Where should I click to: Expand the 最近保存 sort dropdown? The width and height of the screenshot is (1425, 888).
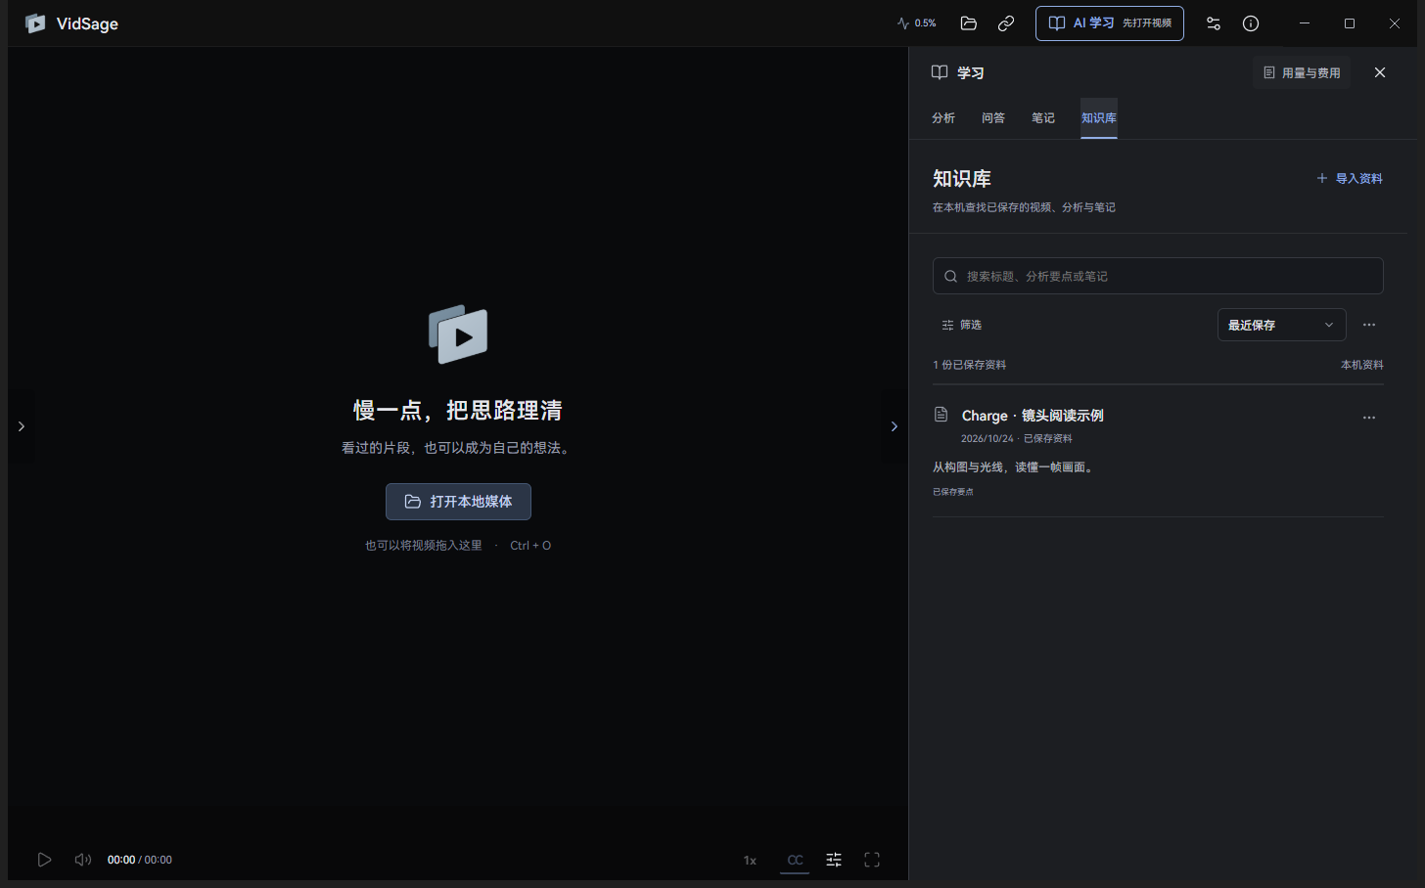point(1281,325)
